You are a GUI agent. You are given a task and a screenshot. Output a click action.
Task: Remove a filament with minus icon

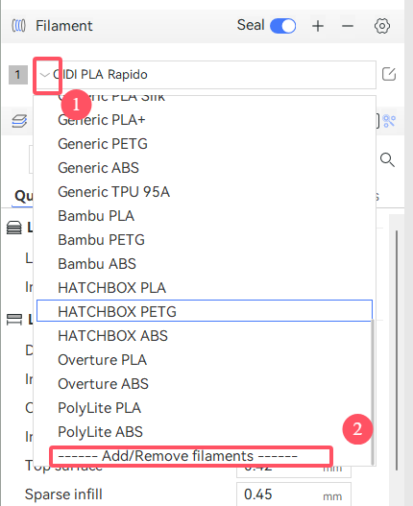[348, 26]
